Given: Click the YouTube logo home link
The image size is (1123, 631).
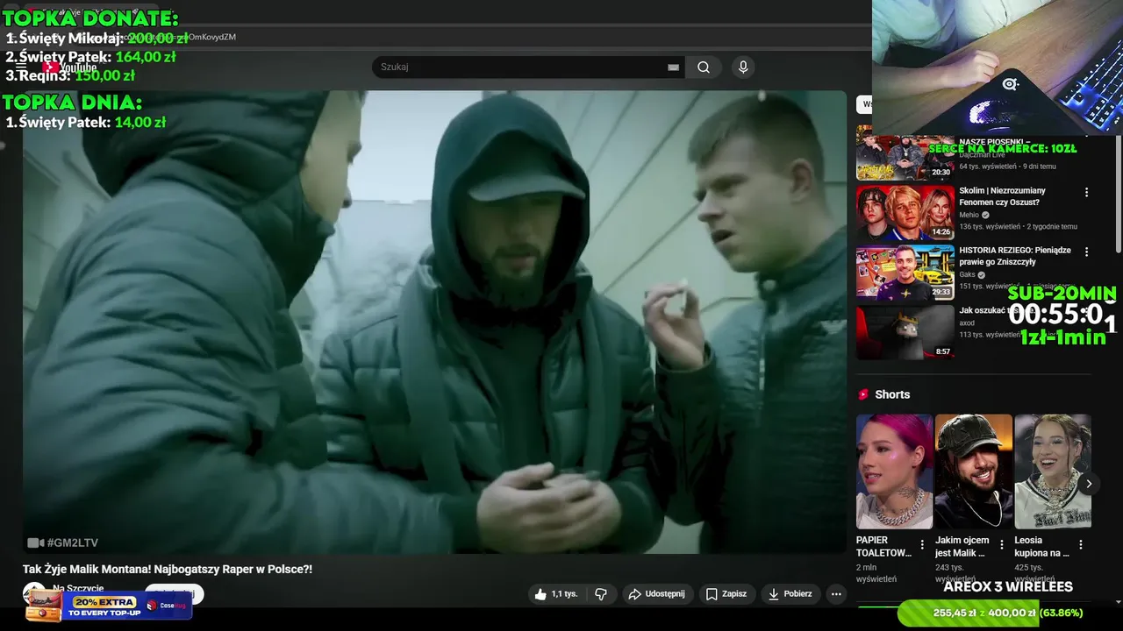Looking at the screenshot, I should pos(70,67).
